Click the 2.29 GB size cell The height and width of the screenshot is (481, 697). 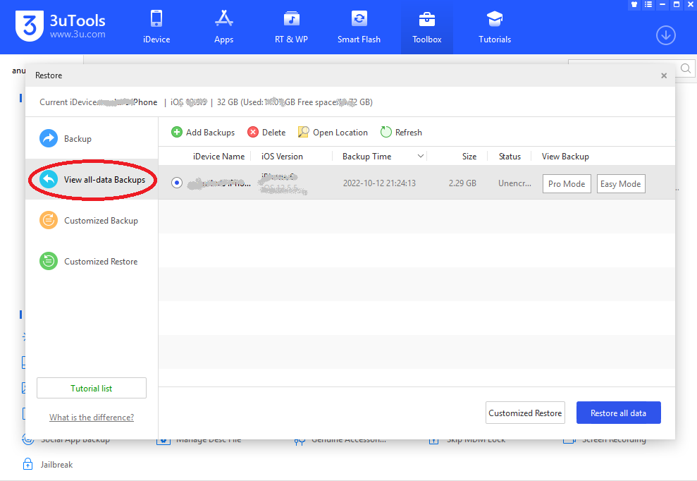(462, 183)
